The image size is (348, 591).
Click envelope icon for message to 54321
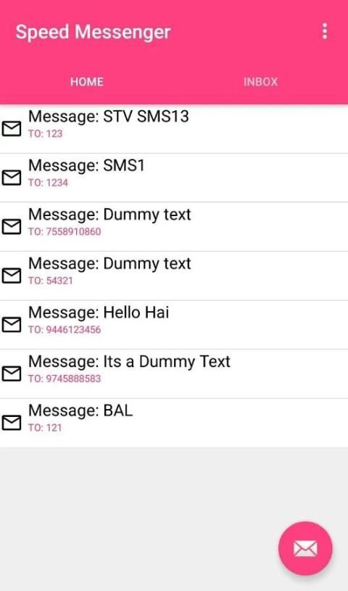click(x=12, y=276)
